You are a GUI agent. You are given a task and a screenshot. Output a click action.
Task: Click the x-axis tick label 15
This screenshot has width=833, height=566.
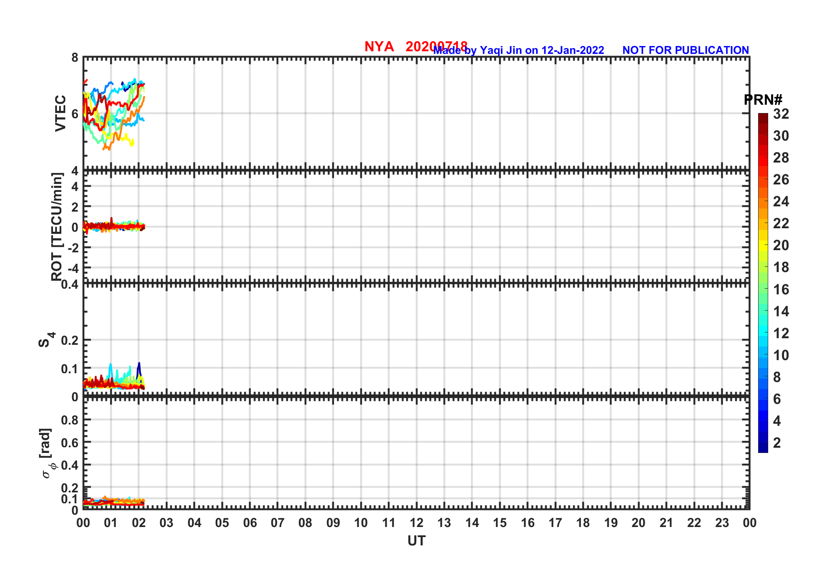[x=500, y=523]
